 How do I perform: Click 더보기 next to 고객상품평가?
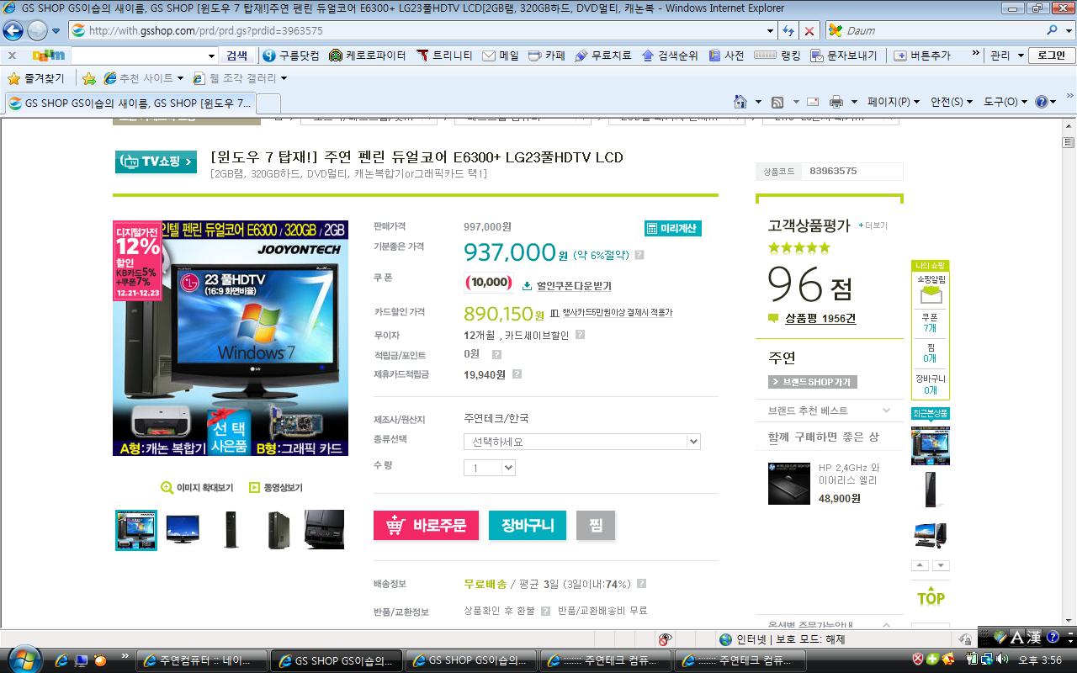click(873, 225)
